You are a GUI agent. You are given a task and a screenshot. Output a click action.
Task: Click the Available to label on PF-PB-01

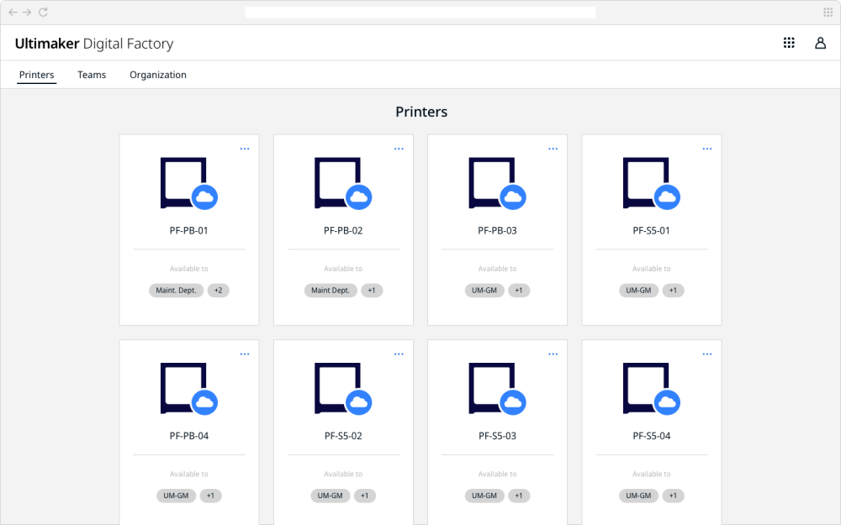(x=188, y=269)
